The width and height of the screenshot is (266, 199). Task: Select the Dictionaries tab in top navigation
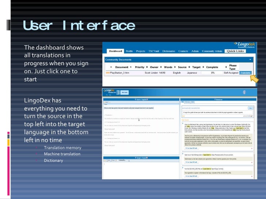coord(169,51)
